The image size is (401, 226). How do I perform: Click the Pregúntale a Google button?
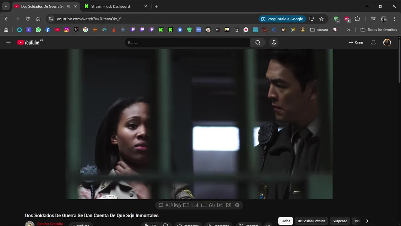click(x=282, y=19)
